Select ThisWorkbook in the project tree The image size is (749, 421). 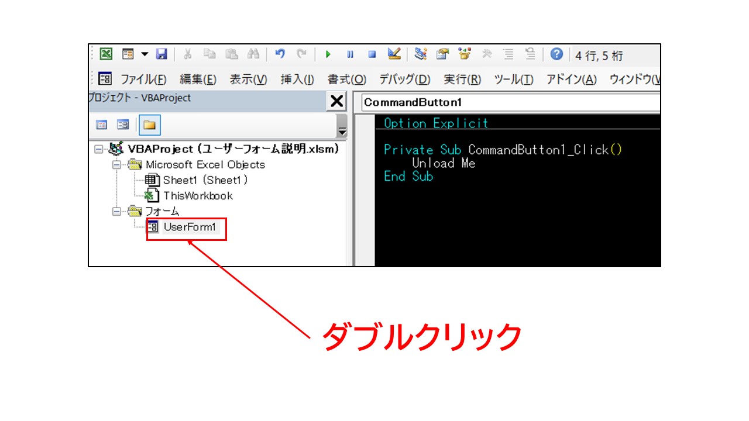click(x=198, y=196)
